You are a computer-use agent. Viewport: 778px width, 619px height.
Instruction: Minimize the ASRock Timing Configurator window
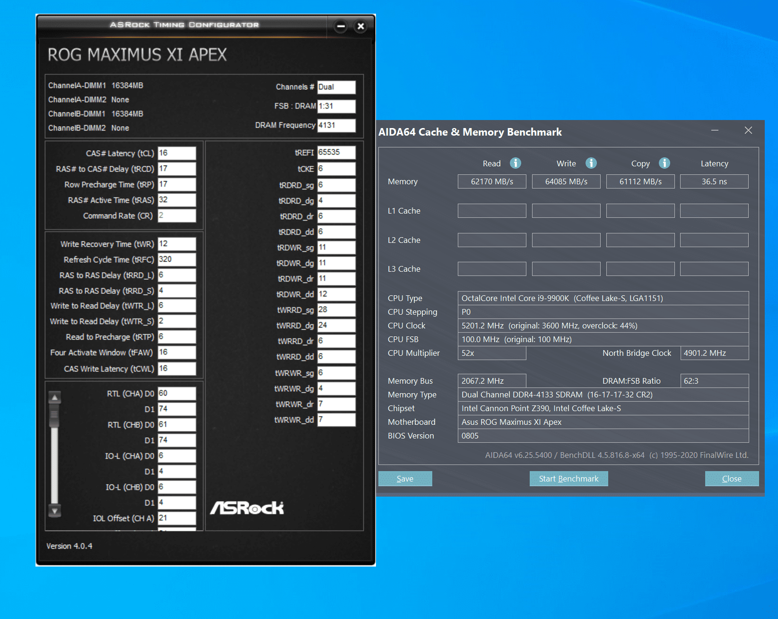[x=341, y=26]
